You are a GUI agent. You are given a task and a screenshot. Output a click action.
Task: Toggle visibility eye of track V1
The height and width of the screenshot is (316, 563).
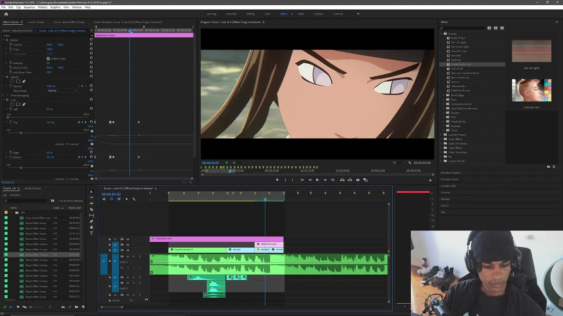128,250
